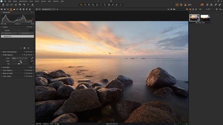This screenshot has width=223, height=125.
Task: Open the Camera menu
Action: [x=43, y=1]
